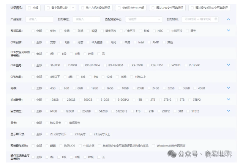Select 23.9英寸以上 display size
This screenshot has width=240, height=164.
coord(91,134)
